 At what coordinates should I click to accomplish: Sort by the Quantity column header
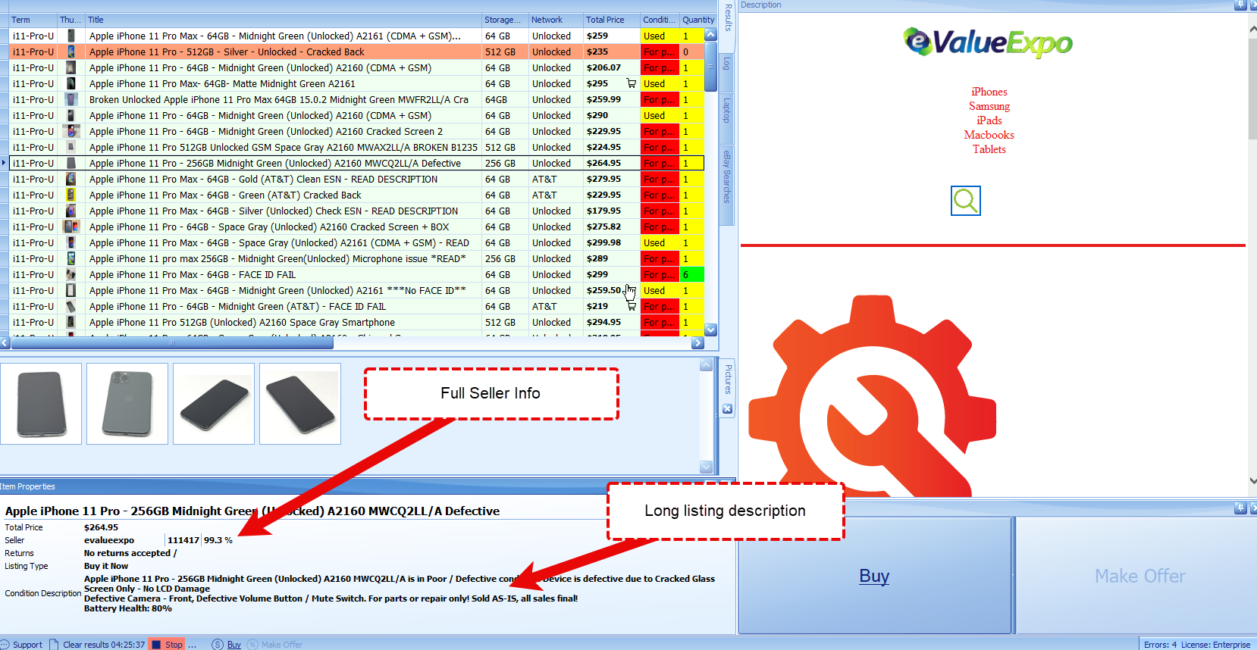pyautogui.click(x=698, y=20)
